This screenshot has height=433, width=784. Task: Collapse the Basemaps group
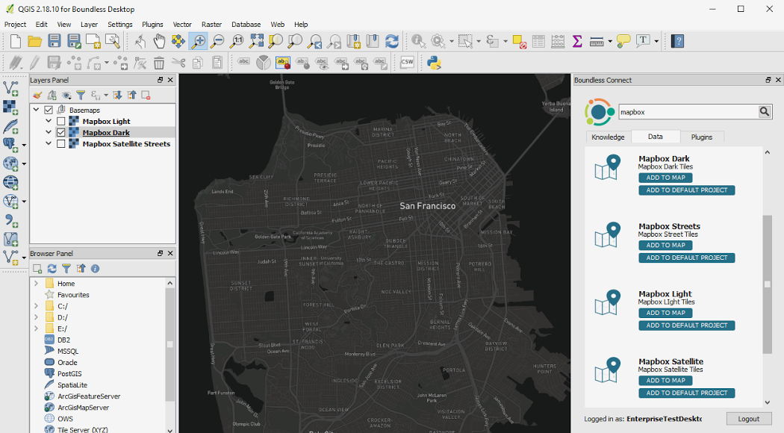coord(36,110)
